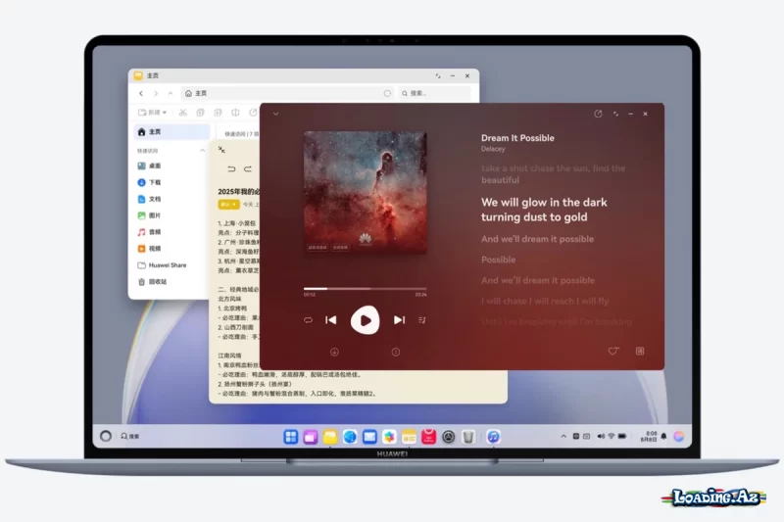Redo in the notes window
The image size is (784, 522).
pos(248,169)
